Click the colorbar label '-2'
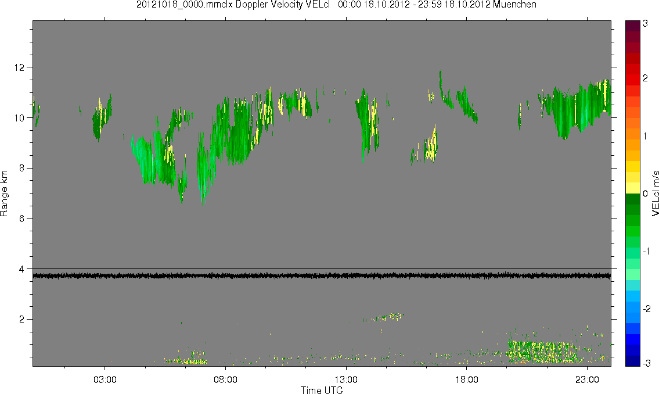The width and height of the screenshot is (659, 394). click(647, 309)
